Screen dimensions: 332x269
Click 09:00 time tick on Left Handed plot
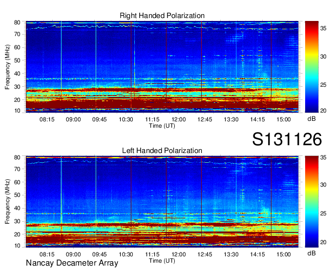click(73, 254)
